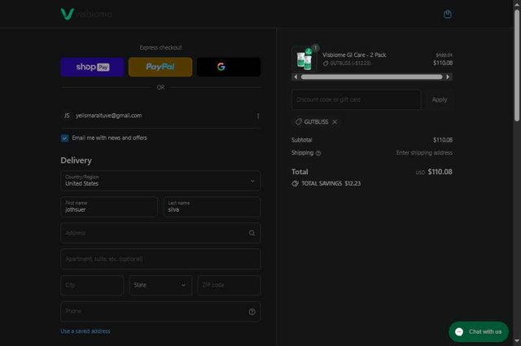Screen dimensions: 521x346
Task: Remove the GUTBLISS discount code
Action: 335,122
